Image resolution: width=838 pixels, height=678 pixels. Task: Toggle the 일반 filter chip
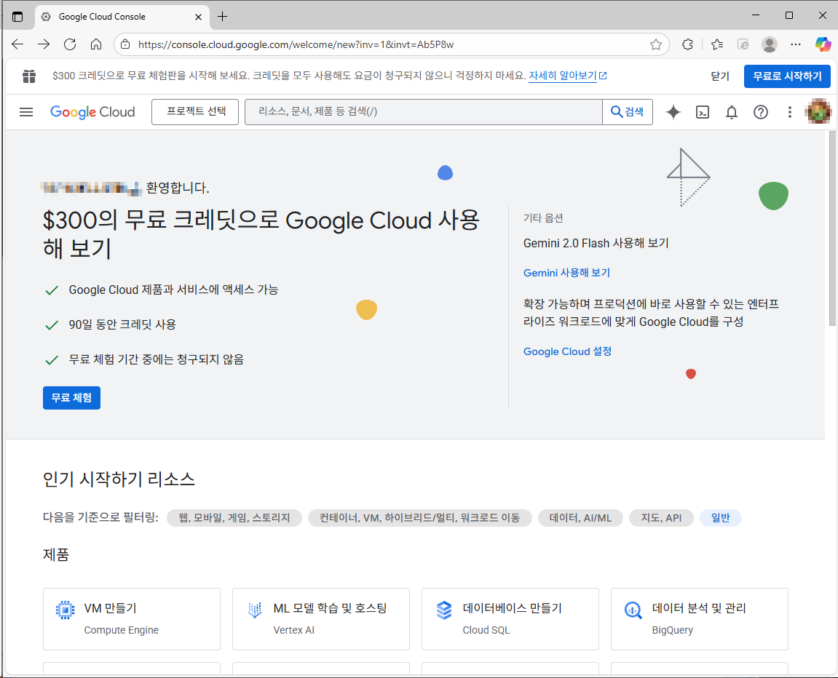click(x=721, y=518)
